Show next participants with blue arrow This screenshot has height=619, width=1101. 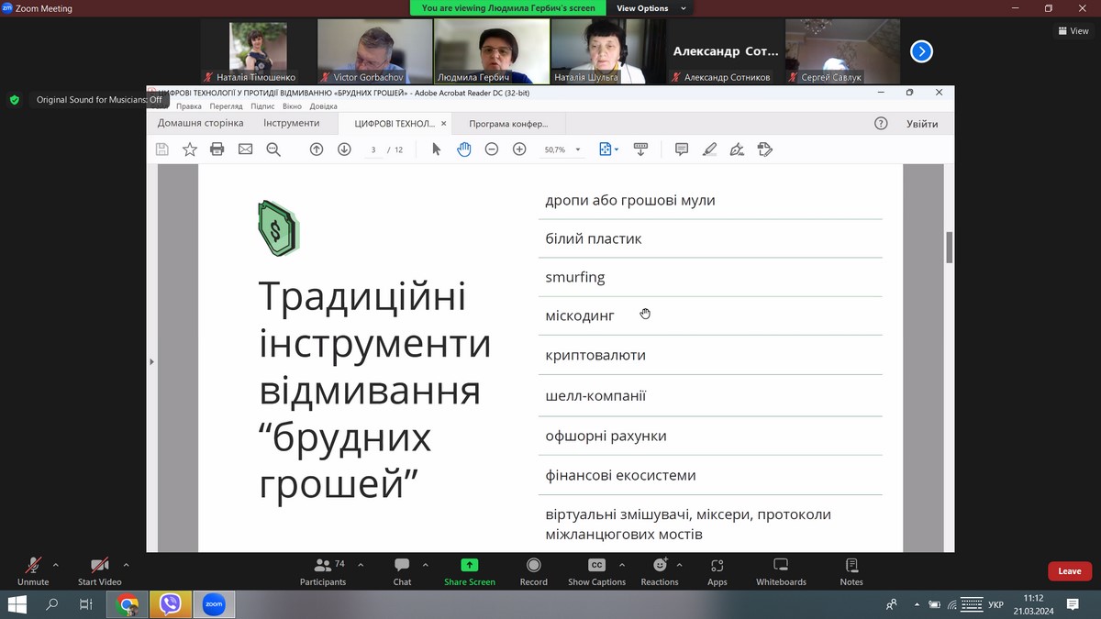tap(921, 51)
